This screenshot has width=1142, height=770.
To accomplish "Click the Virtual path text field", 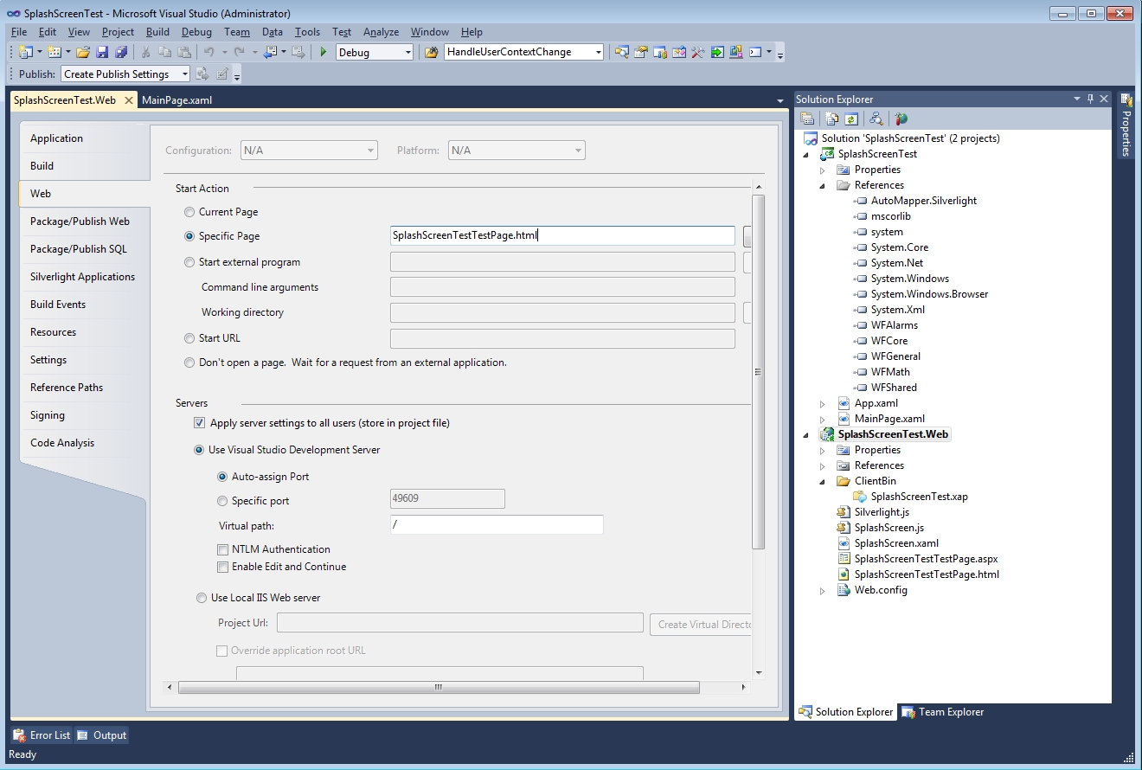I will (497, 525).
